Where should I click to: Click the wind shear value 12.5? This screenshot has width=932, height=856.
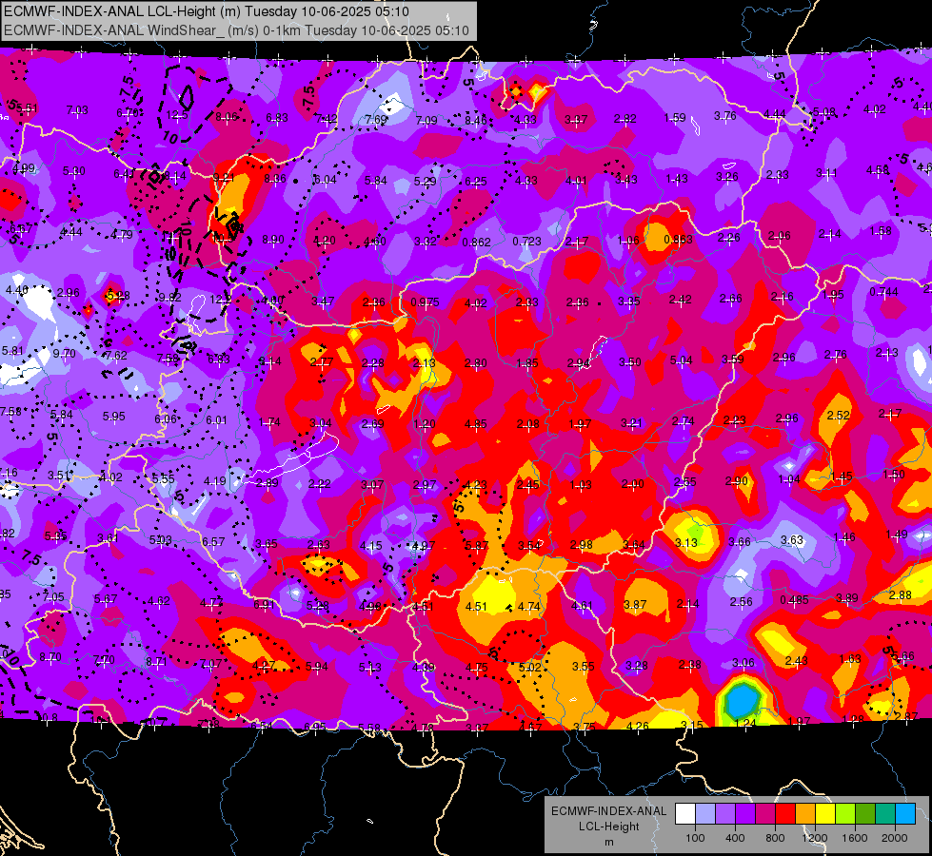tap(177, 115)
